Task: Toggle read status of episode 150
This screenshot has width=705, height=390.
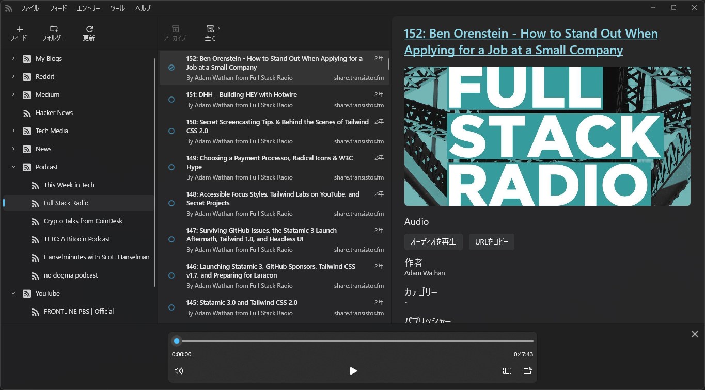Action: click(x=171, y=131)
